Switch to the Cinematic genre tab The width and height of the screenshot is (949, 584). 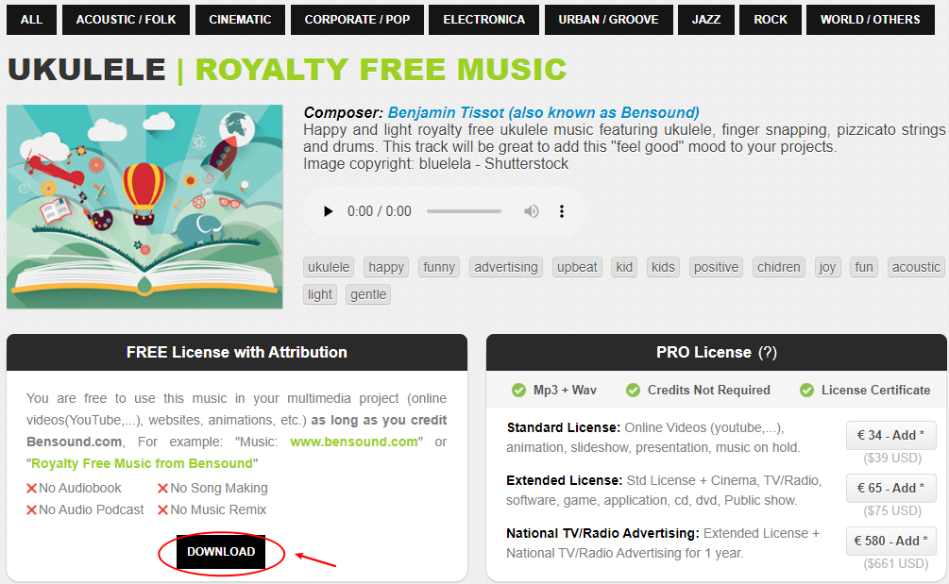[240, 20]
